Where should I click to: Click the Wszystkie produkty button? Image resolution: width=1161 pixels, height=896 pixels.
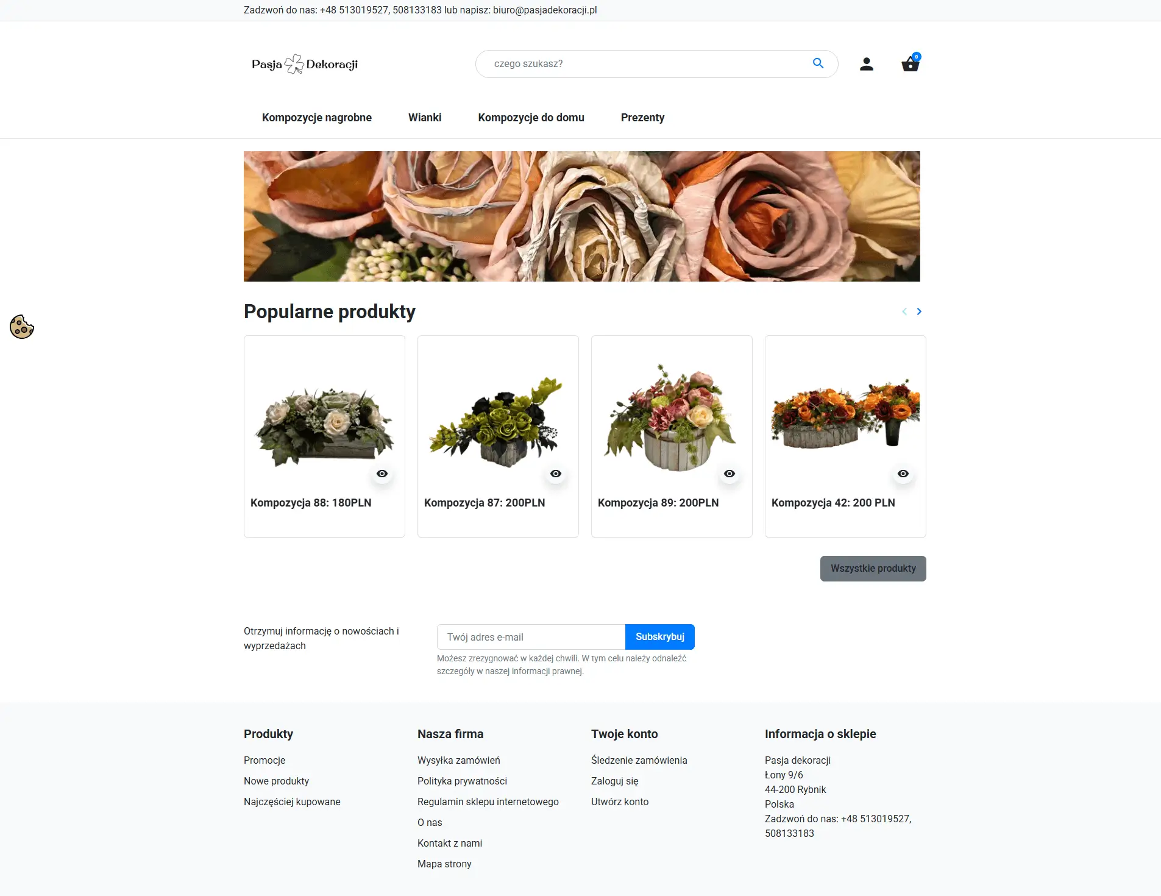coord(873,569)
